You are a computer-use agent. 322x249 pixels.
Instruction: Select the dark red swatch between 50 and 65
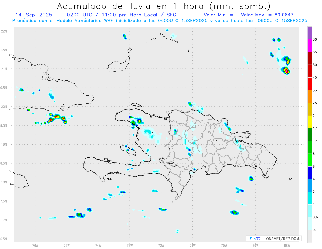click(x=309, y=59)
